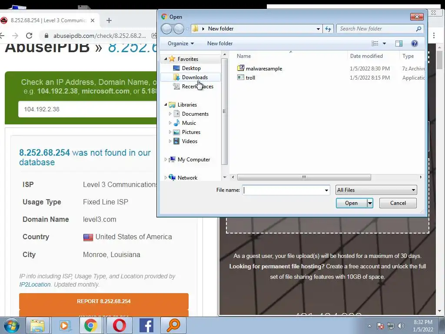Open File Explorer from the taskbar

tap(37, 325)
